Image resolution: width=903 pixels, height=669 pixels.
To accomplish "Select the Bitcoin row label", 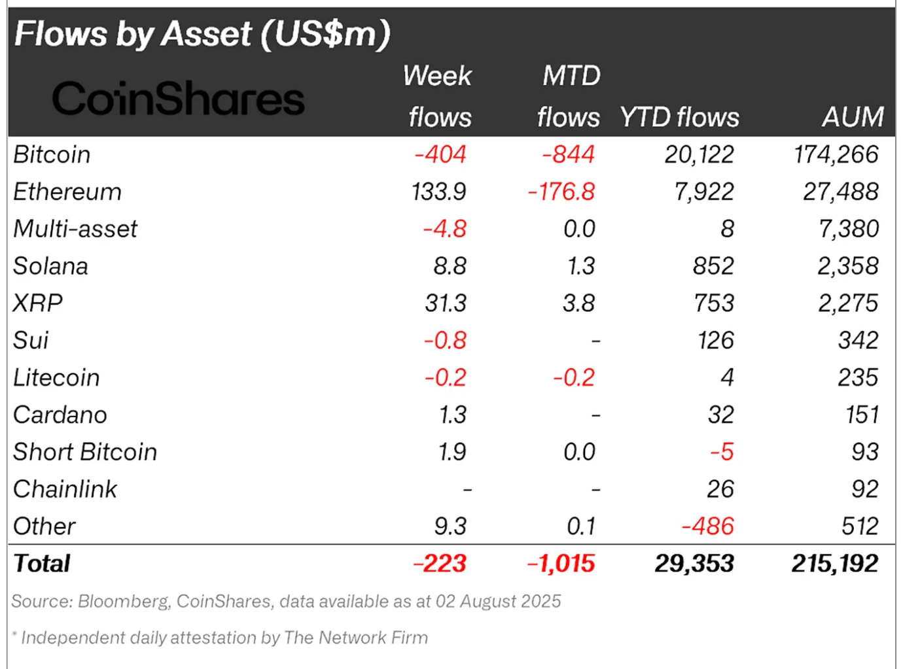I will pos(52,155).
